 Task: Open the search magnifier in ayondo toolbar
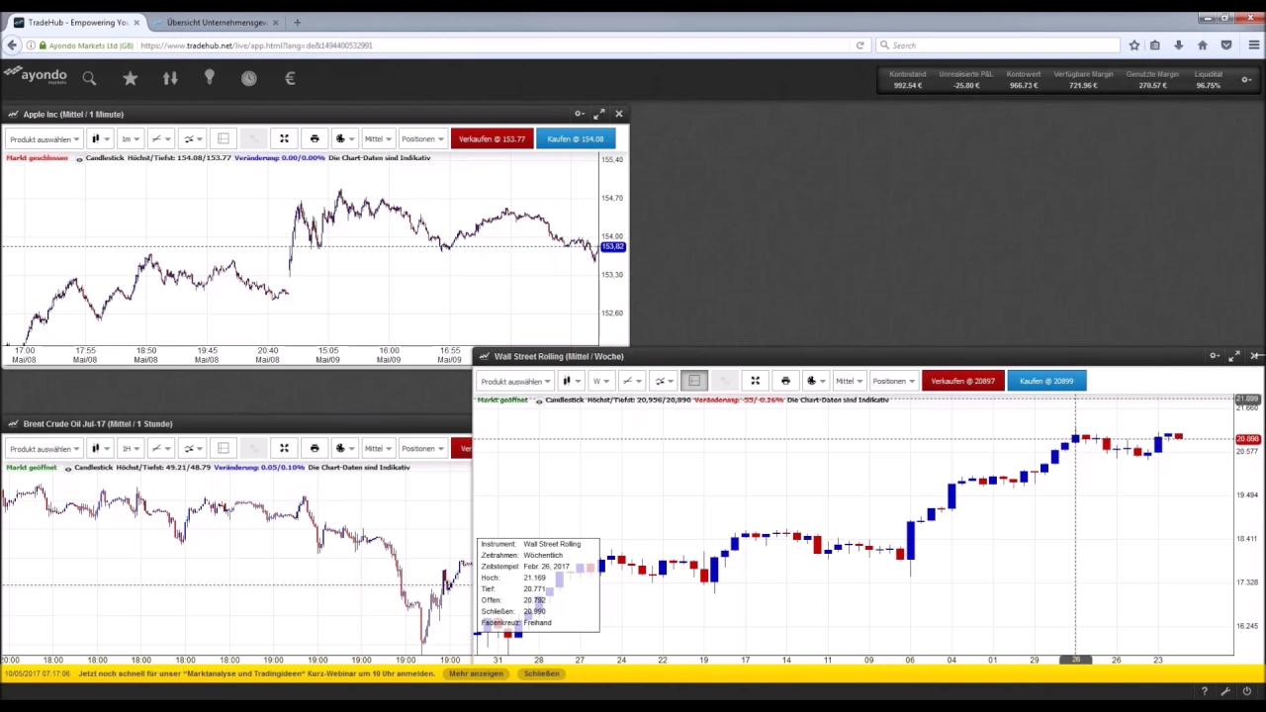[x=89, y=78]
